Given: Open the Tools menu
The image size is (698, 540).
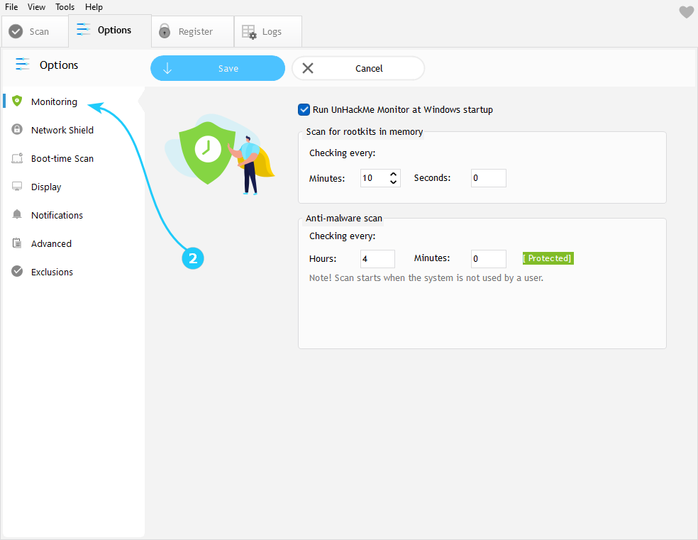Looking at the screenshot, I should click(65, 7).
